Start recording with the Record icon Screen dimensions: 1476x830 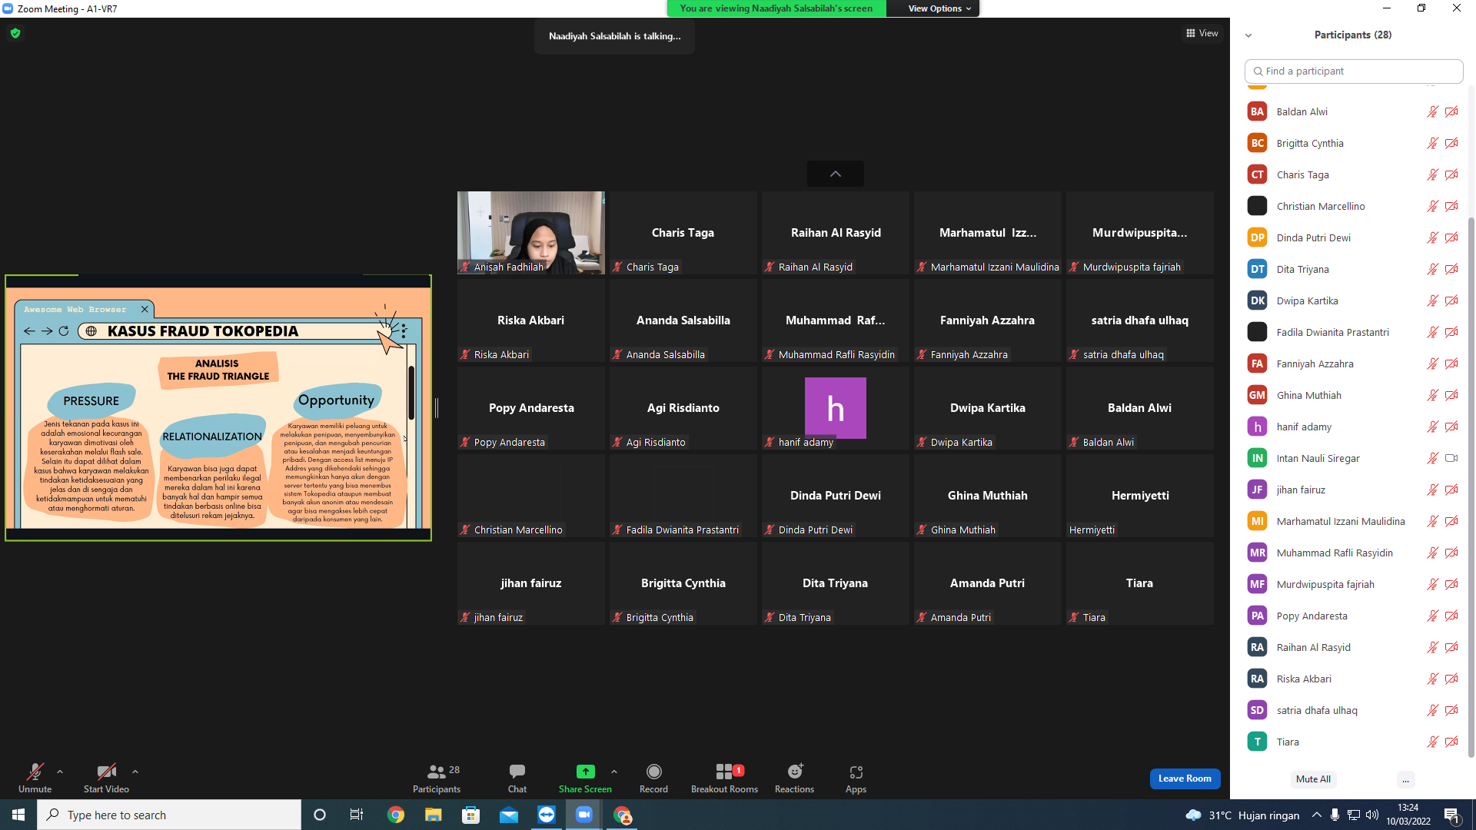pos(653,772)
